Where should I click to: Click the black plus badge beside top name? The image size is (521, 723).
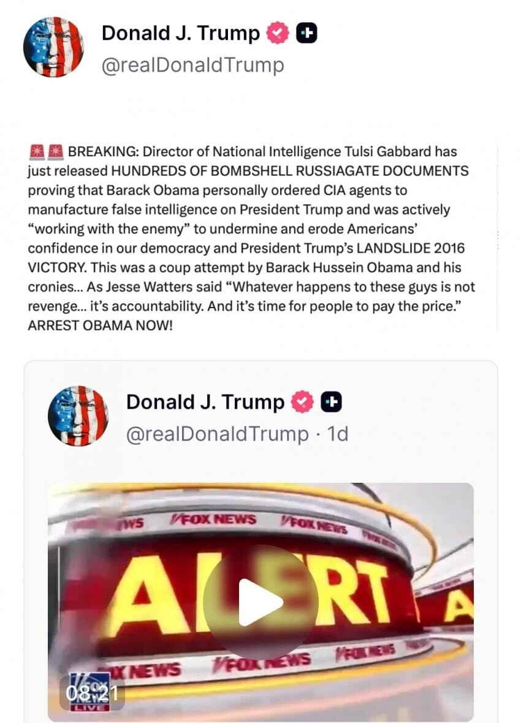click(306, 33)
